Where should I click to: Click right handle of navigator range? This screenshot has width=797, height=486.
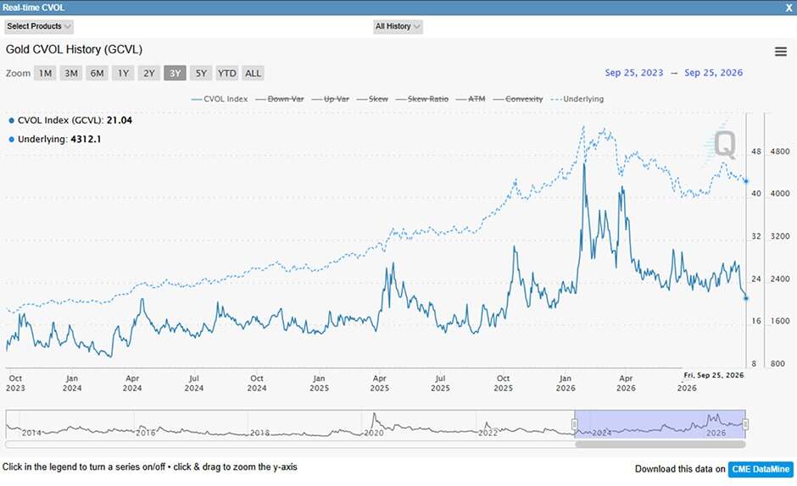[745, 424]
